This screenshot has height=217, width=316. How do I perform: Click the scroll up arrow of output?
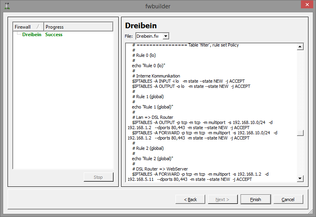click(x=300, y=47)
